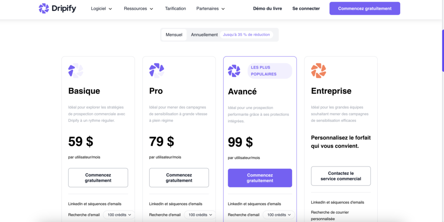Image resolution: width=444 pixels, height=222 pixels.
Task: Start free with the Pro plan
Action: [x=179, y=178]
